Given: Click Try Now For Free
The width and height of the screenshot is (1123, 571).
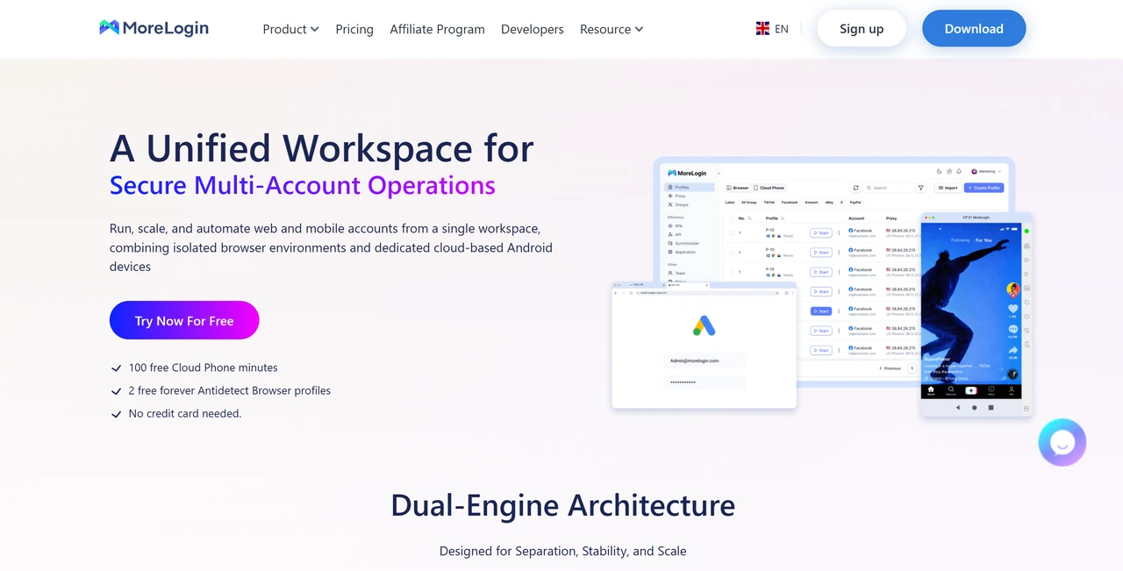Looking at the screenshot, I should tap(184, 320).
